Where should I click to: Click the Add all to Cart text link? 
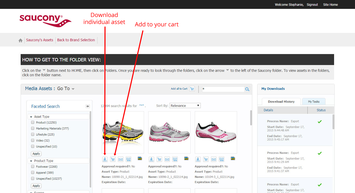pyautogui.click(x=179, y=89)
